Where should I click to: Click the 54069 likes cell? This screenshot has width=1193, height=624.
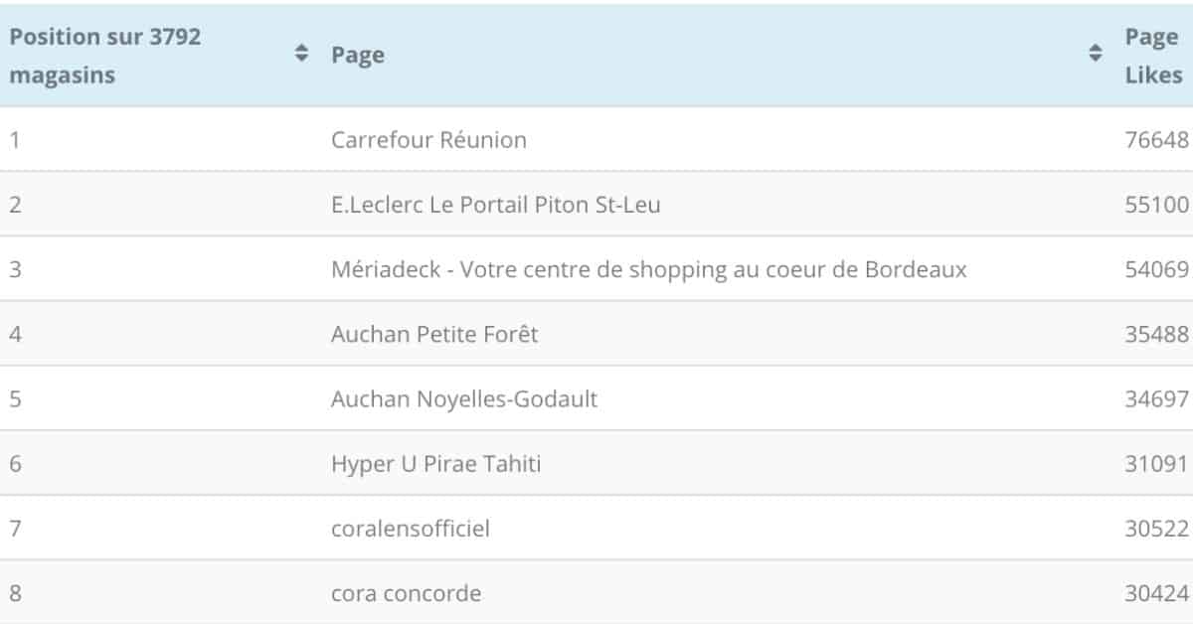click(x=1156, y=269)
